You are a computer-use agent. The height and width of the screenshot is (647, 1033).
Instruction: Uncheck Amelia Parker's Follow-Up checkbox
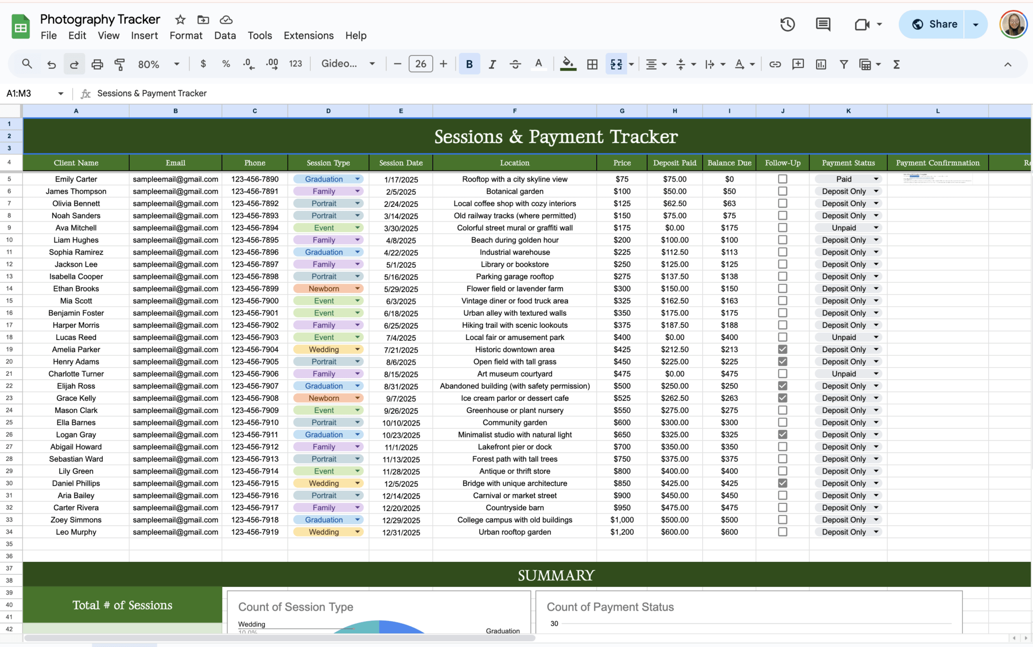click(782, 349)
